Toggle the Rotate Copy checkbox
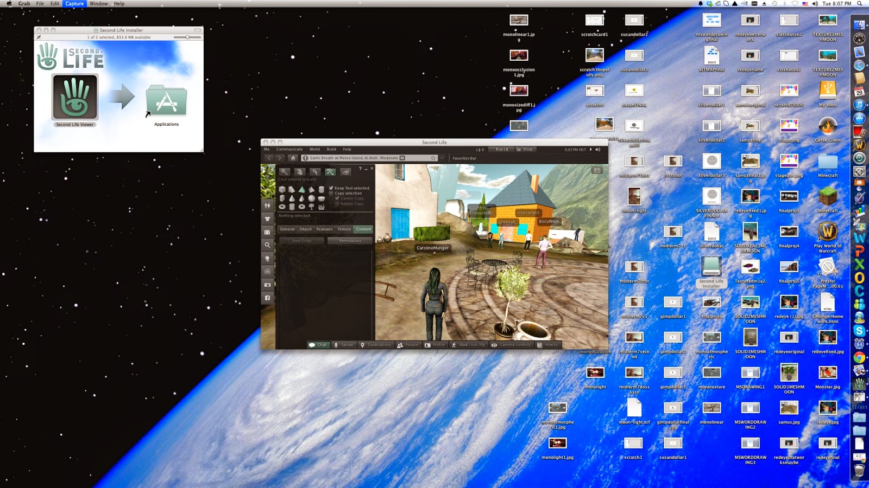This screenshot has width=869, height=488. click(337, 204)
